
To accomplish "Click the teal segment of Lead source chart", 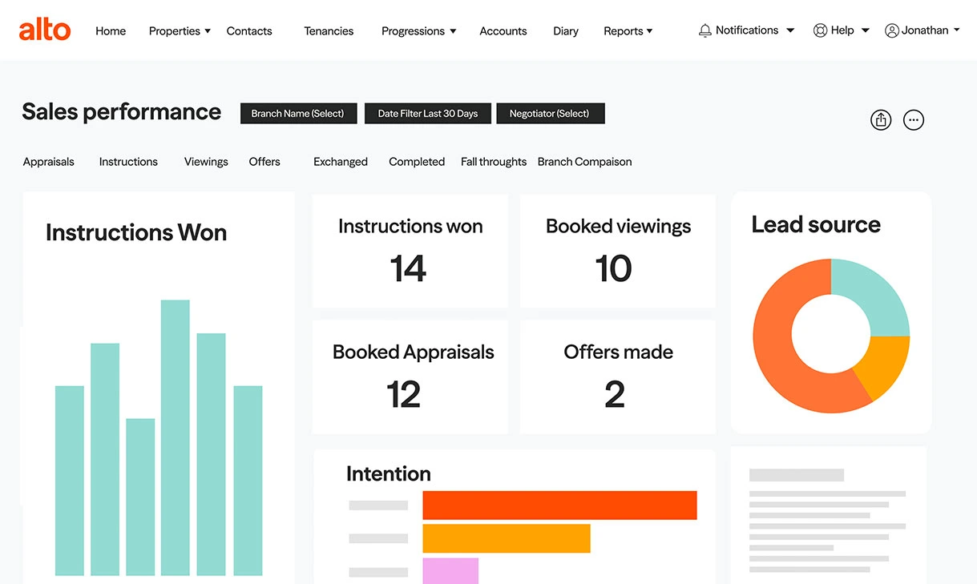I will (874, 294).
